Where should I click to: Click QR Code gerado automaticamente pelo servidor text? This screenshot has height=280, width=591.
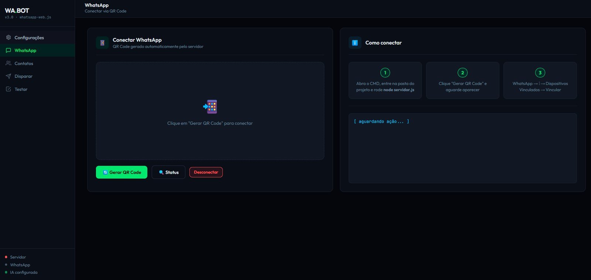click(158, 46)
